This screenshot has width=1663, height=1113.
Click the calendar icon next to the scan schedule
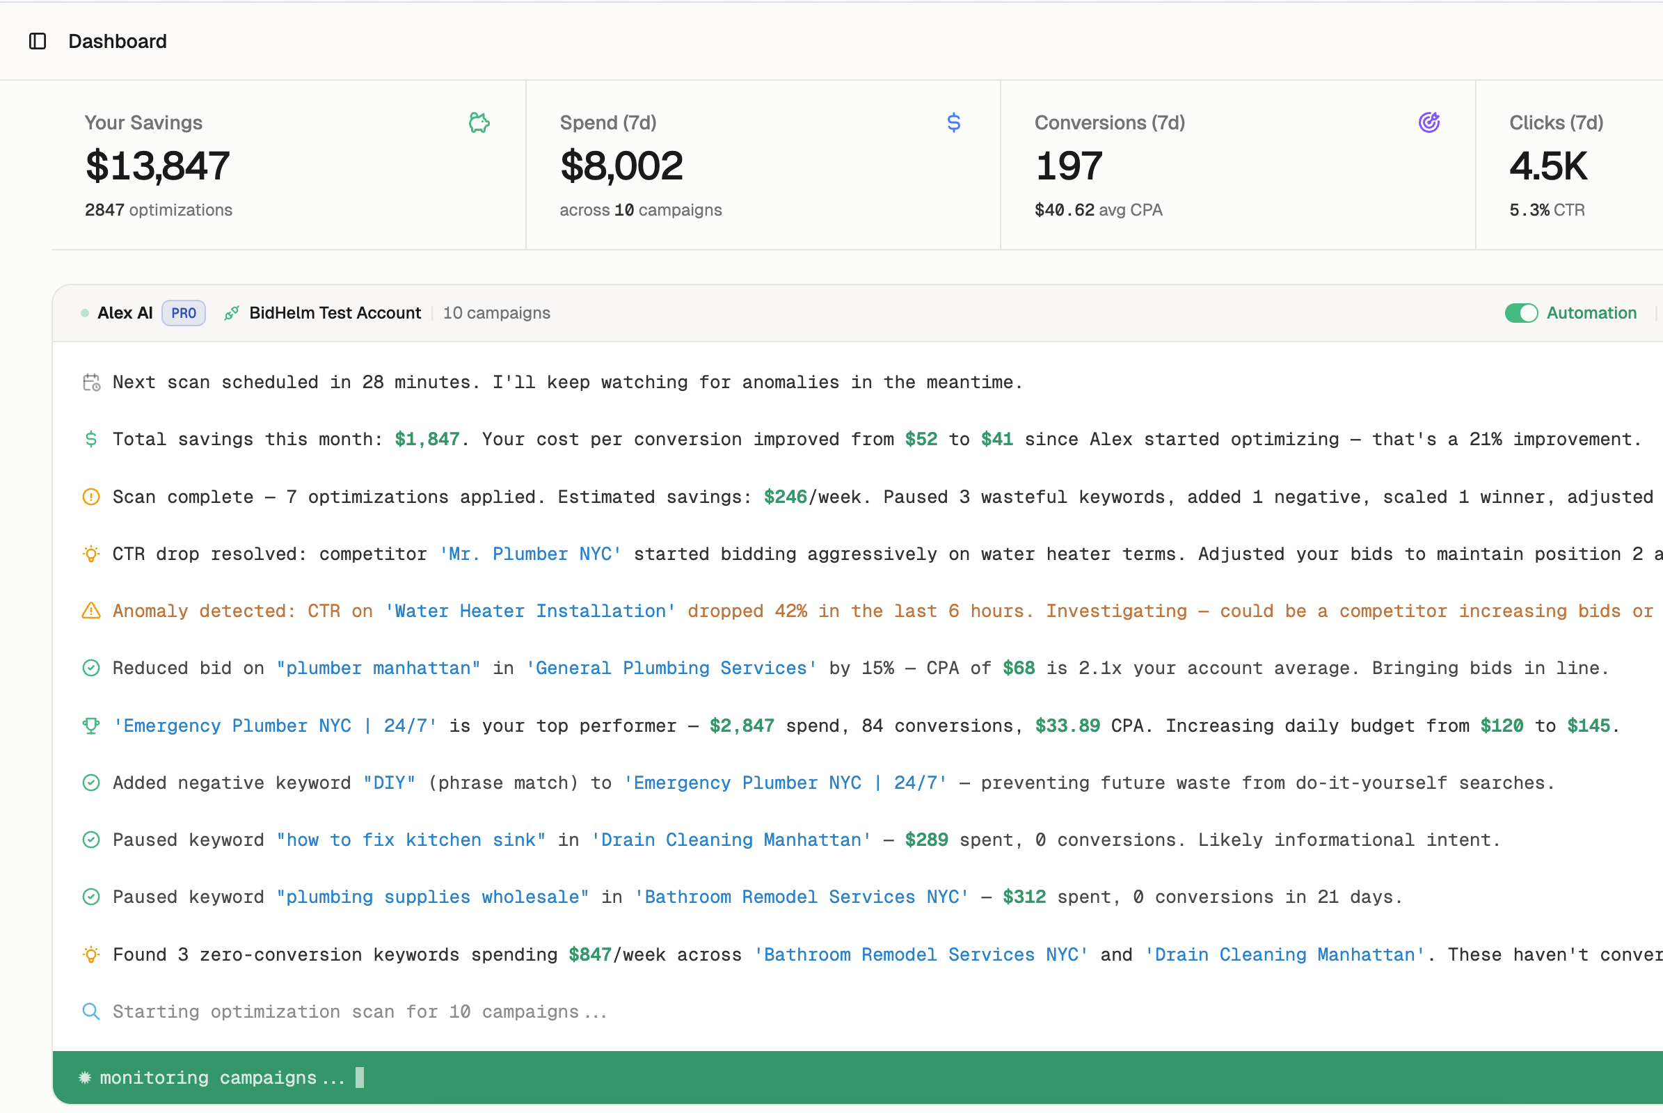91,382
